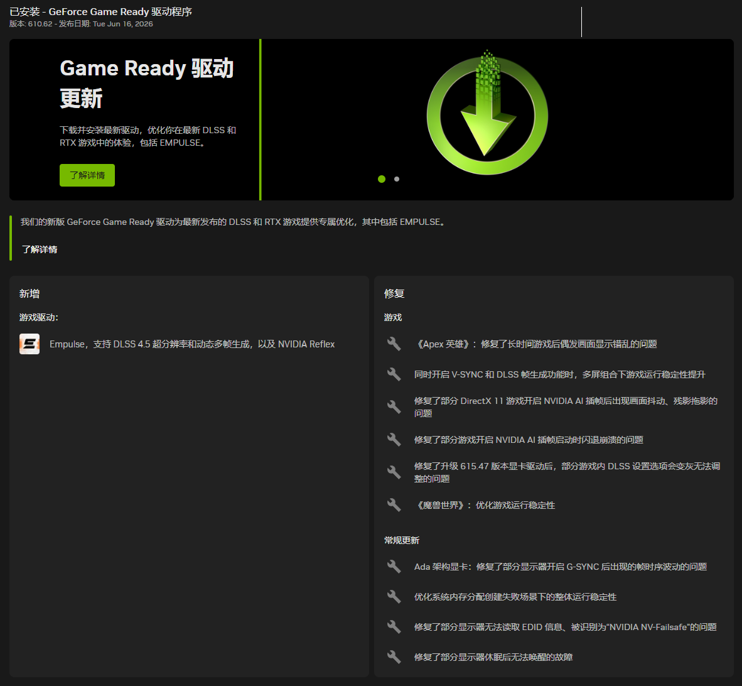
Task: Click the 下载并安装最新驱动 banner description
Action: (148, 136)
